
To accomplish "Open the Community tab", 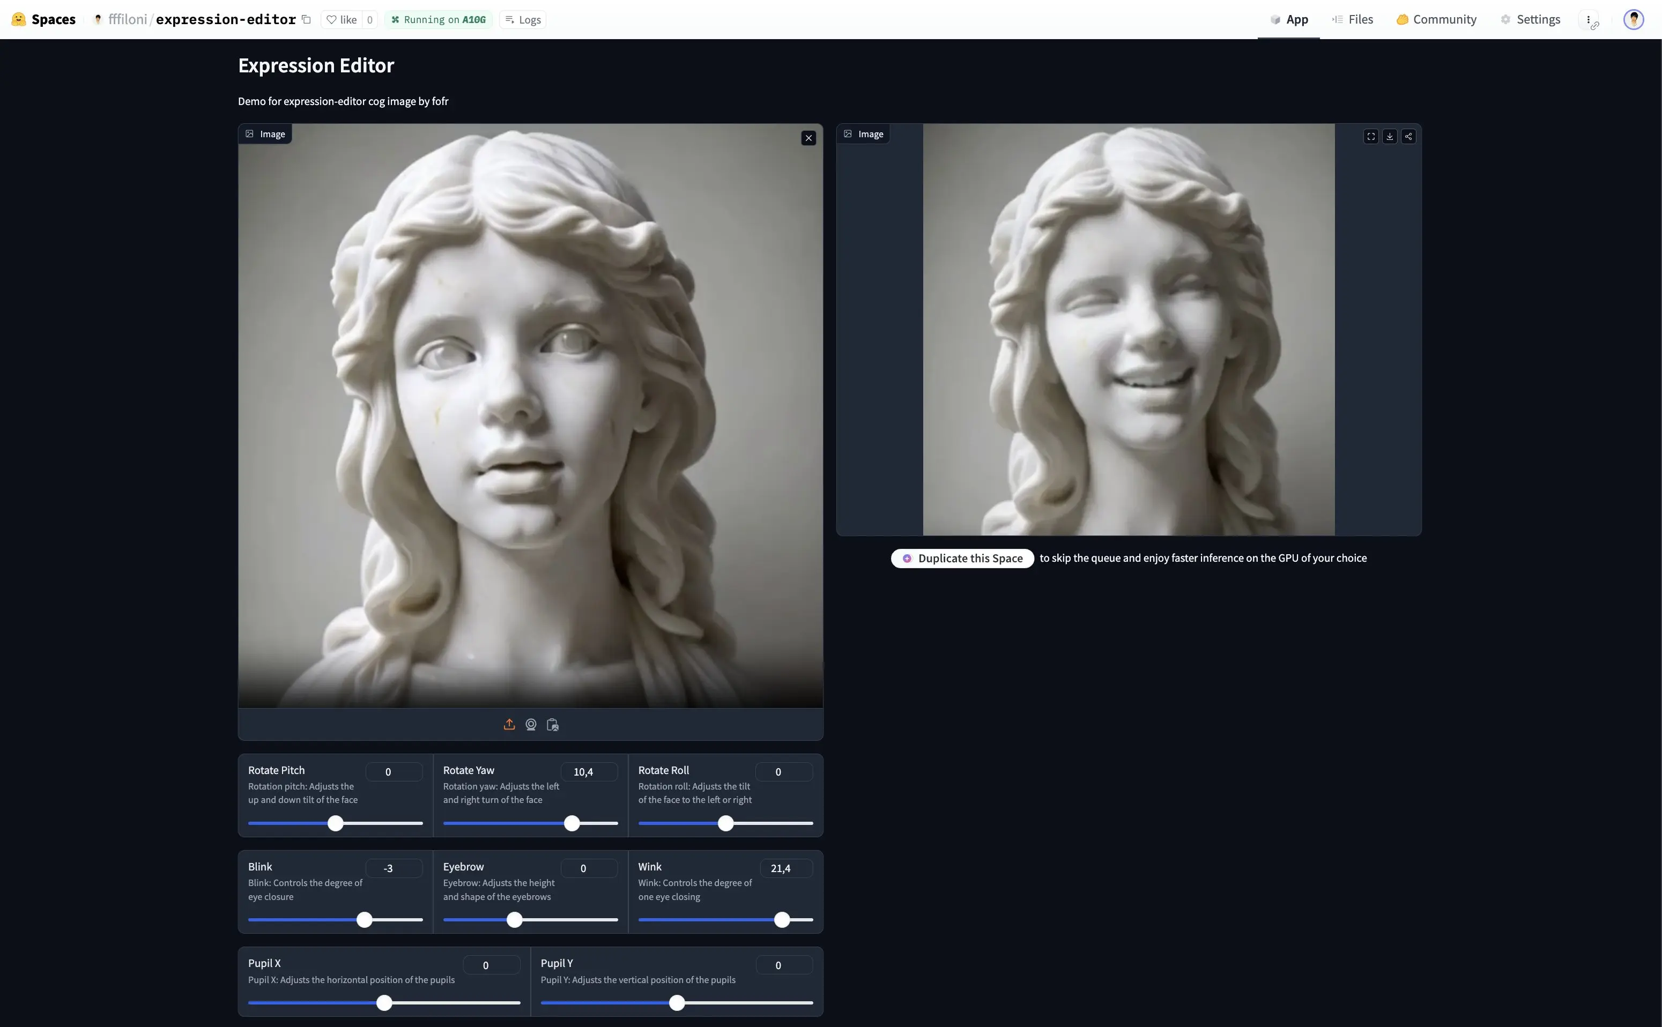I will coord(1436,20).
